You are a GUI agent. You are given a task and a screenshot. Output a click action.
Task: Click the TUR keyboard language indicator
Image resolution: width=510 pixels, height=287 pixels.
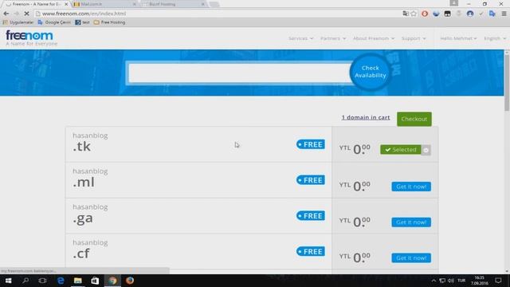[461, 281]
